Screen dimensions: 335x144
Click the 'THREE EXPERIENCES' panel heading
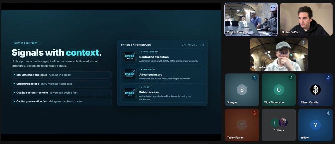point(136,45)
